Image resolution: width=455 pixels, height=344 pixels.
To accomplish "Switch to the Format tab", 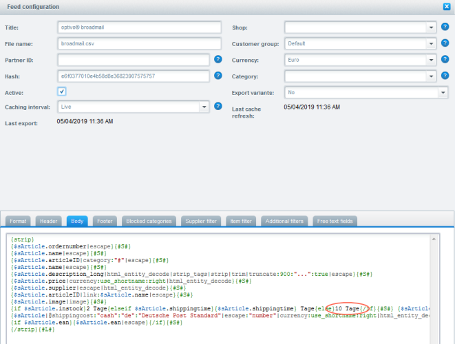I will click(18, 221).
